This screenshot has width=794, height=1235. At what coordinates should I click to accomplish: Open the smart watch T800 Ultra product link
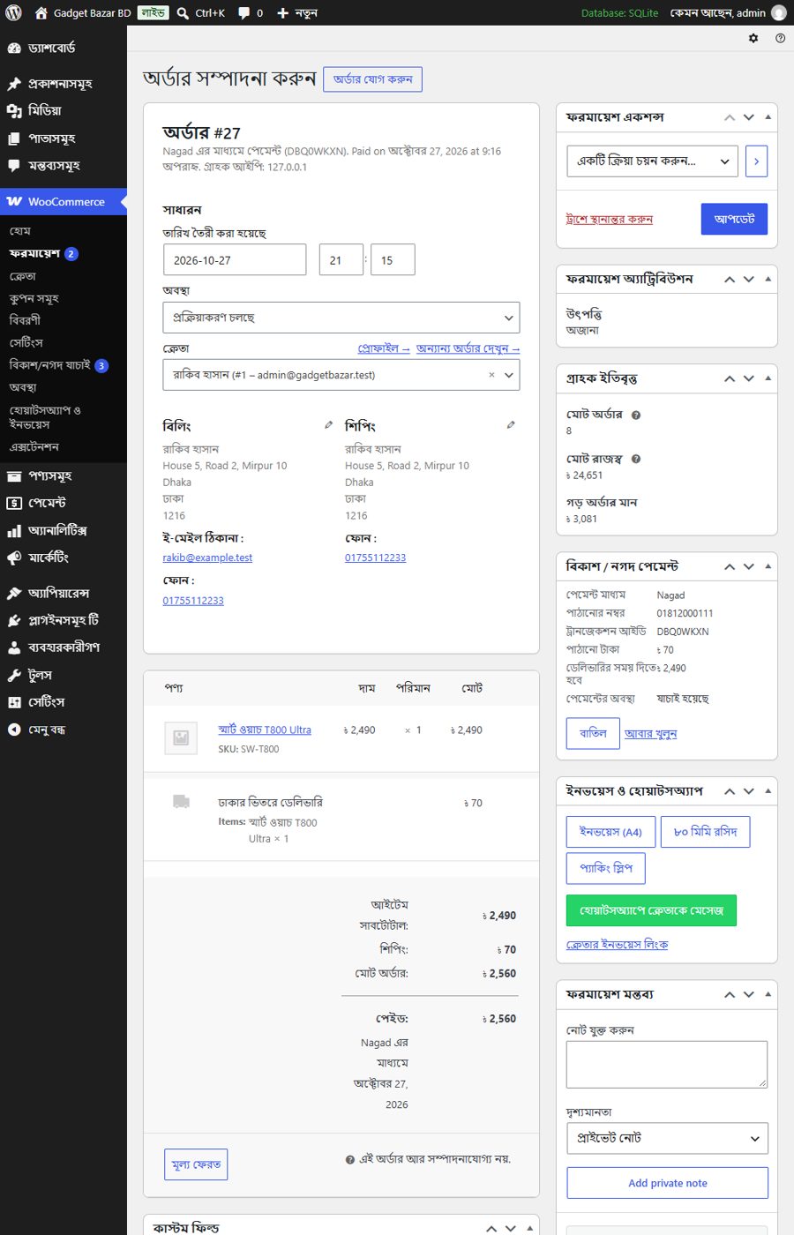[265, 730]
